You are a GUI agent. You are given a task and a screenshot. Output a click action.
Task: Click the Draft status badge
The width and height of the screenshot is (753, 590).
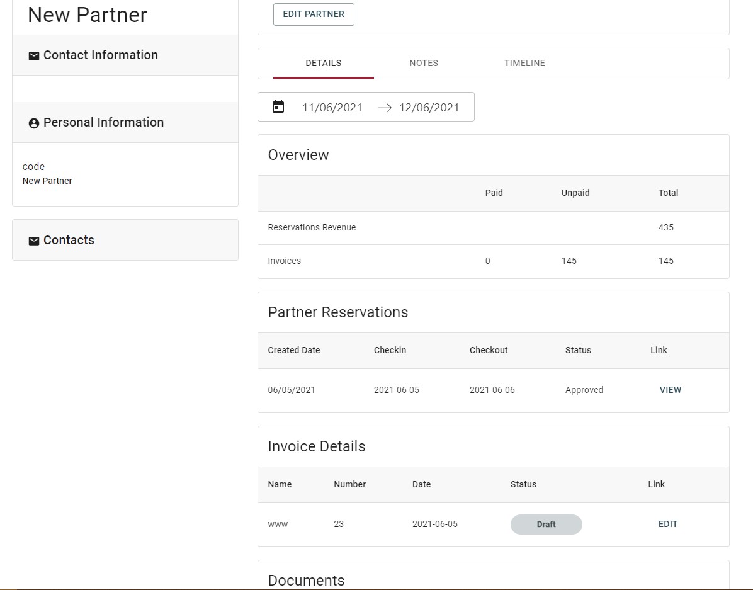(x=546, y=524)
